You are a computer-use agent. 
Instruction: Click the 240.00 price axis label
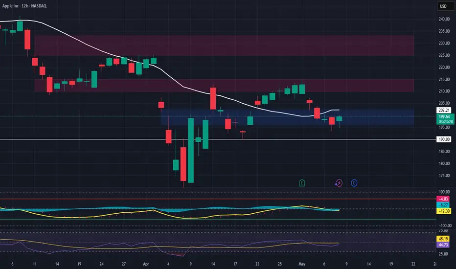coord(444,19)
